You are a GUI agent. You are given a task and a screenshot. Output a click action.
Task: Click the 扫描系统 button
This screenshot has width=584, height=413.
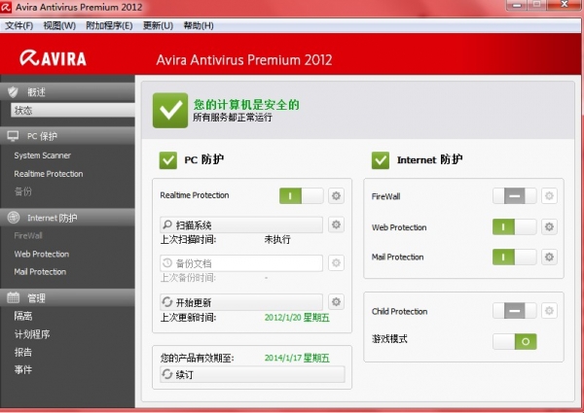click(x=241, y=224)
